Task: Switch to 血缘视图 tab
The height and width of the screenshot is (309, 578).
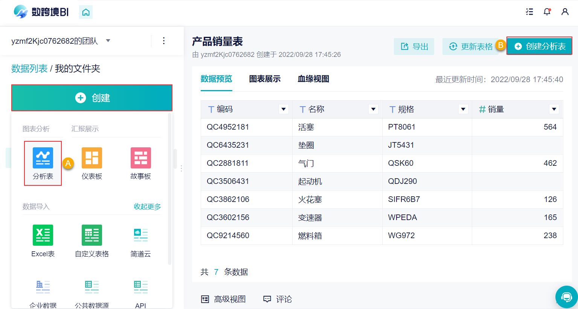Action: pyautogui.click(x=313, y=79)
